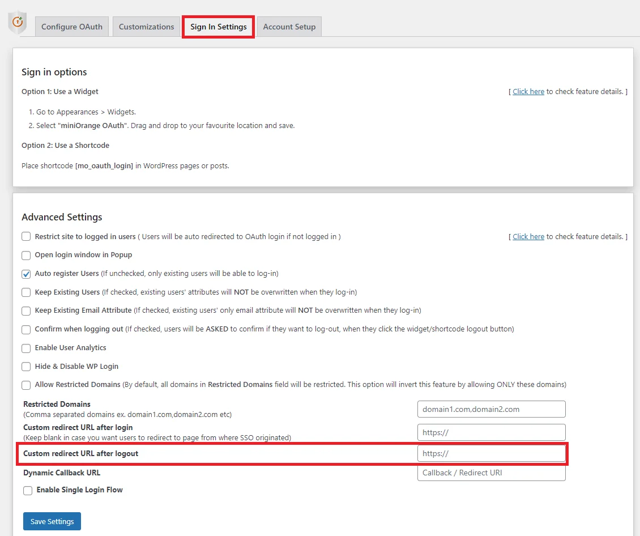Enable Allow Restricted Domains
640x536 pixels.
click(25, 385)
